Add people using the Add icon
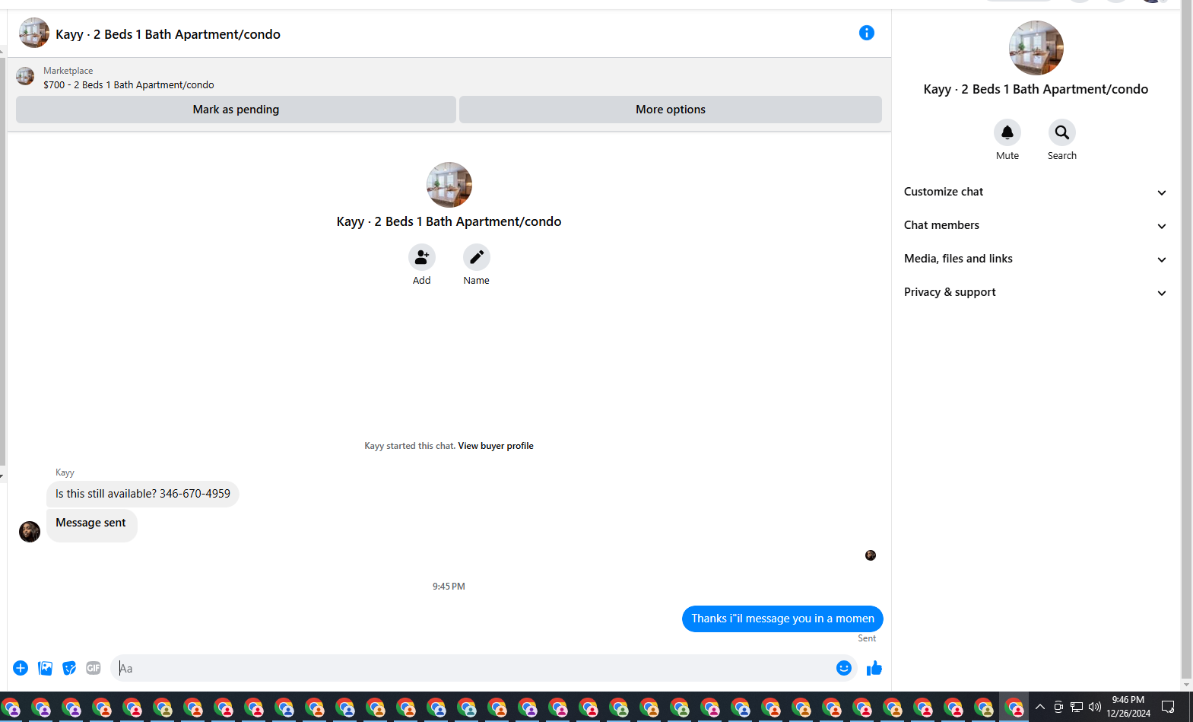This screenshot has width=1193, height=722. [421, 257]
